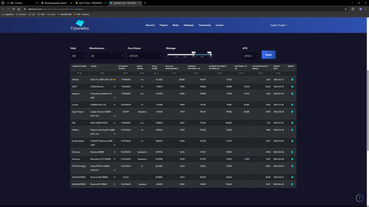The width and height of the screenshot is (369, 207).
Task: Open report icon for ASRock Taichi row
Action: click(292, 80)
